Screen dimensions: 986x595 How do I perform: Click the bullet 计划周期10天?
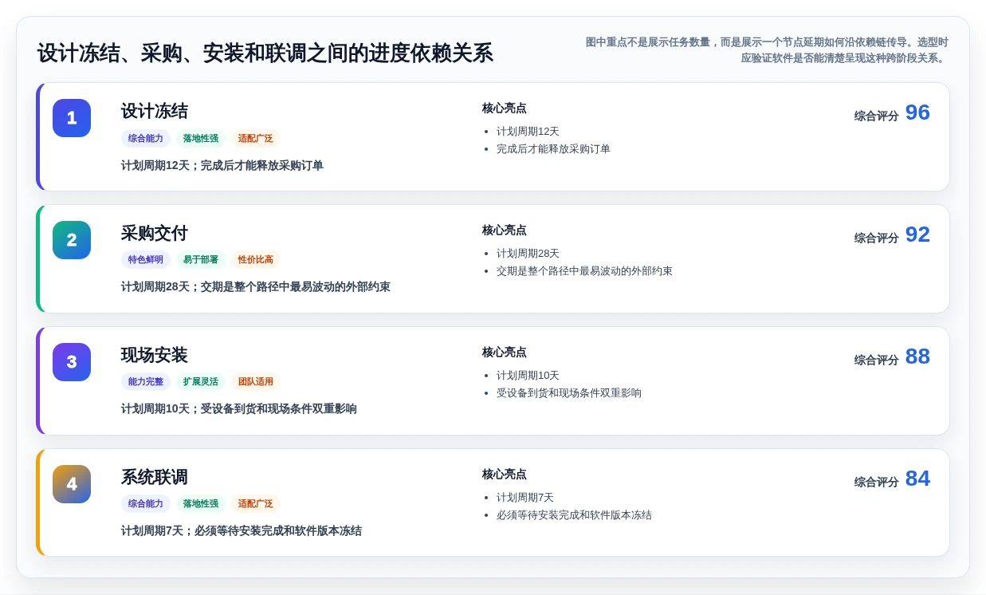coord(528,376)
